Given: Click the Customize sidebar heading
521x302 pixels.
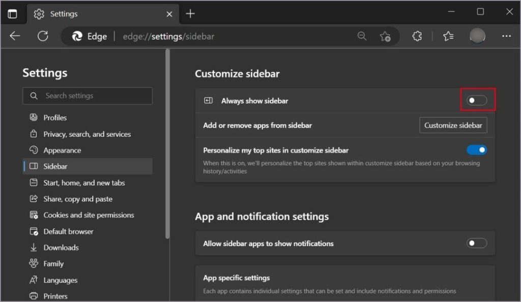Looking at the screenshot, I should [237, 74].
